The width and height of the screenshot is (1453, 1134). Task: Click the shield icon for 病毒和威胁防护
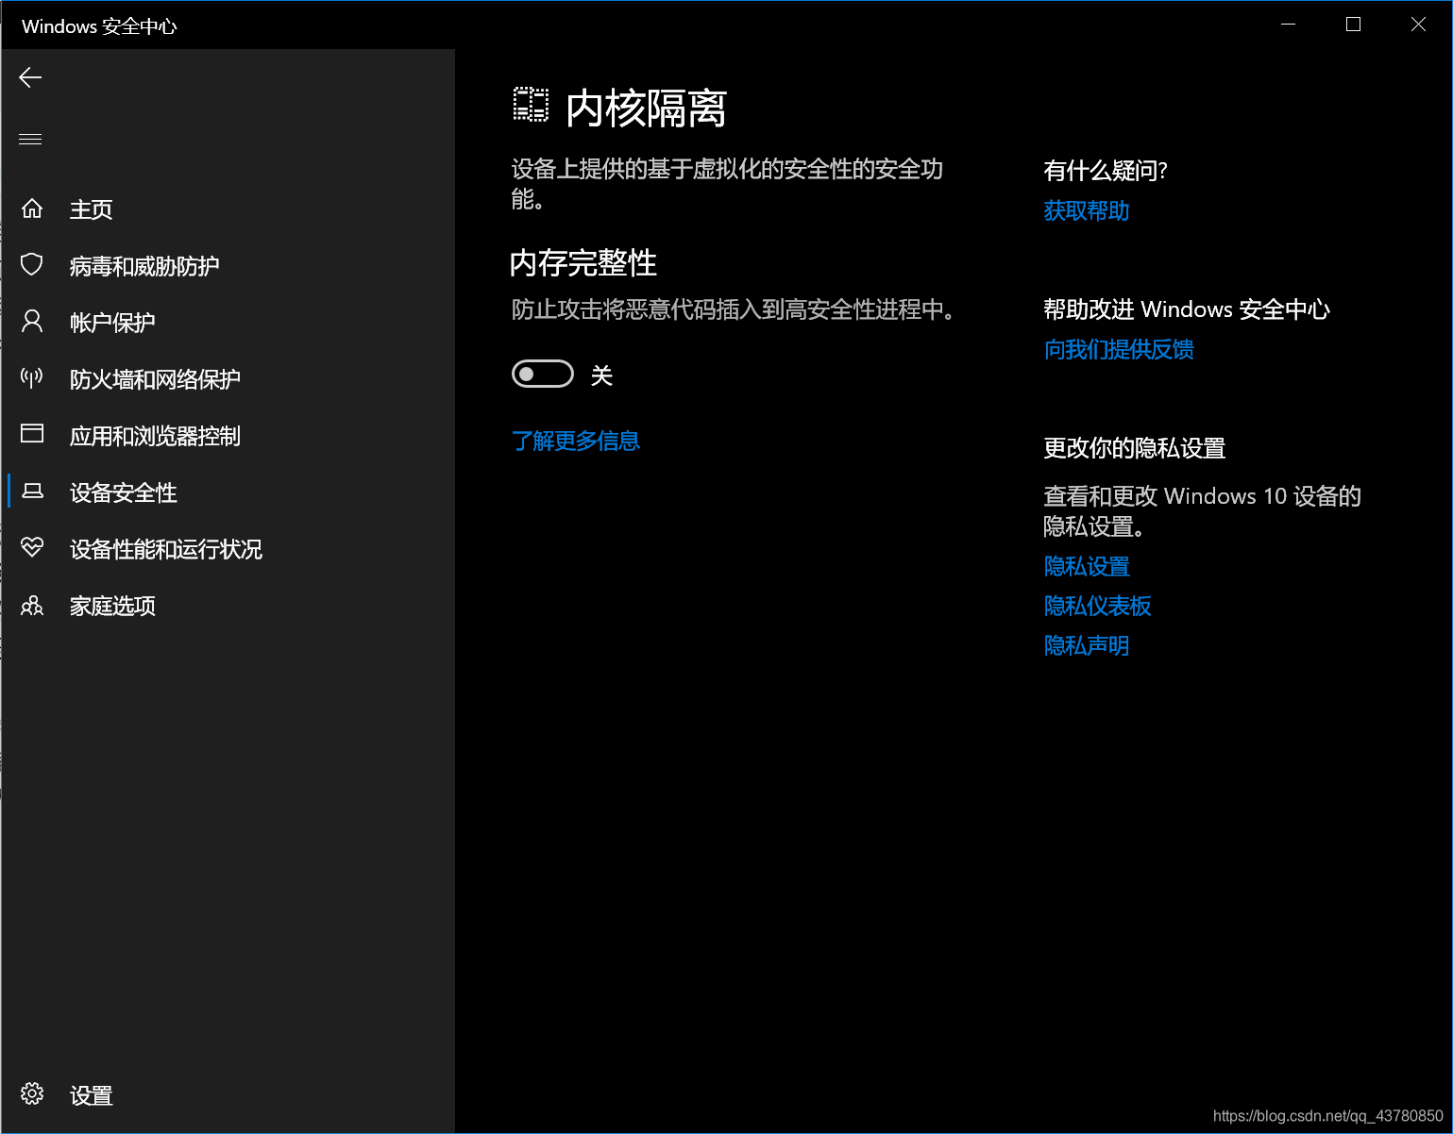[32, 265]
